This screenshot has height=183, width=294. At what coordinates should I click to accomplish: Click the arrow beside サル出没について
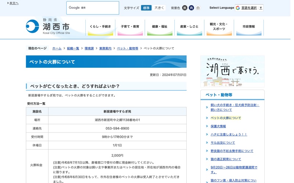pos(207,143)
